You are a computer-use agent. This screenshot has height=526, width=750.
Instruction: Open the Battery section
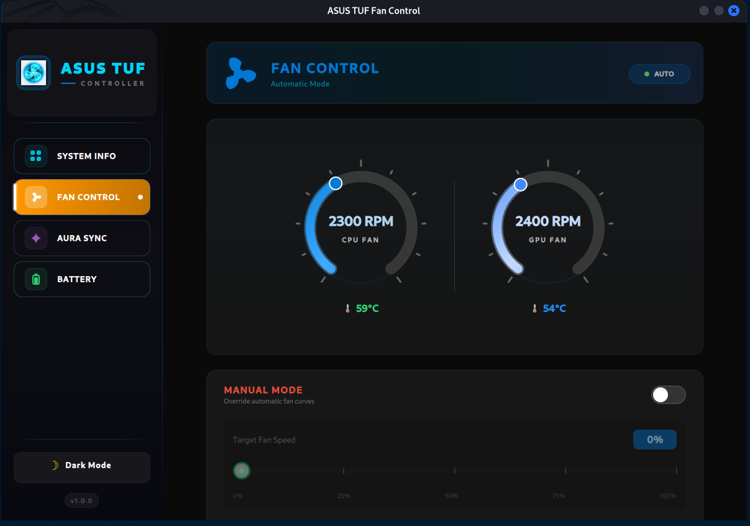82,279
